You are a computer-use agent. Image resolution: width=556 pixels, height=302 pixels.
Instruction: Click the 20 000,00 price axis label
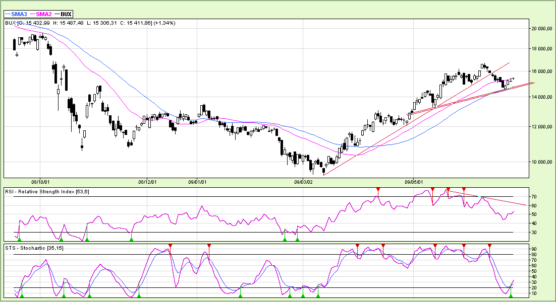coord(543,29)
